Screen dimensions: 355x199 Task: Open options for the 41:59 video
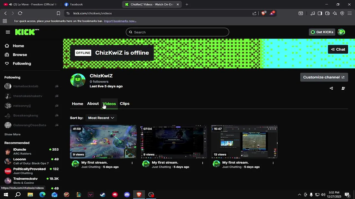[x=132, y=163]
